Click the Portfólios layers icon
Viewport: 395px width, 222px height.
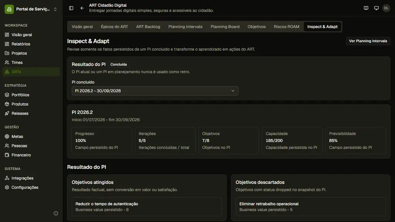click(7, 95)
